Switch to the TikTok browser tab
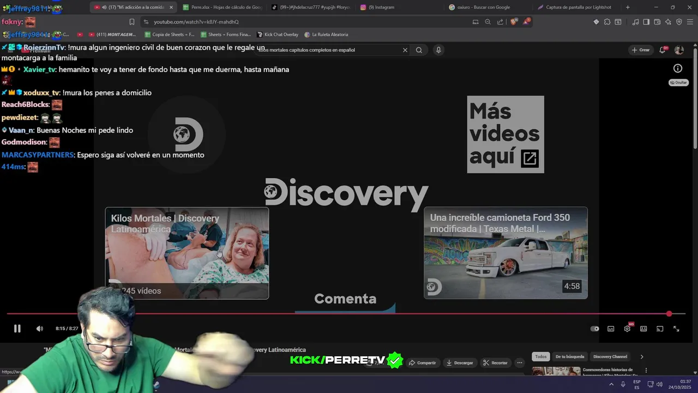698x393 pixels. click(311, 7)
